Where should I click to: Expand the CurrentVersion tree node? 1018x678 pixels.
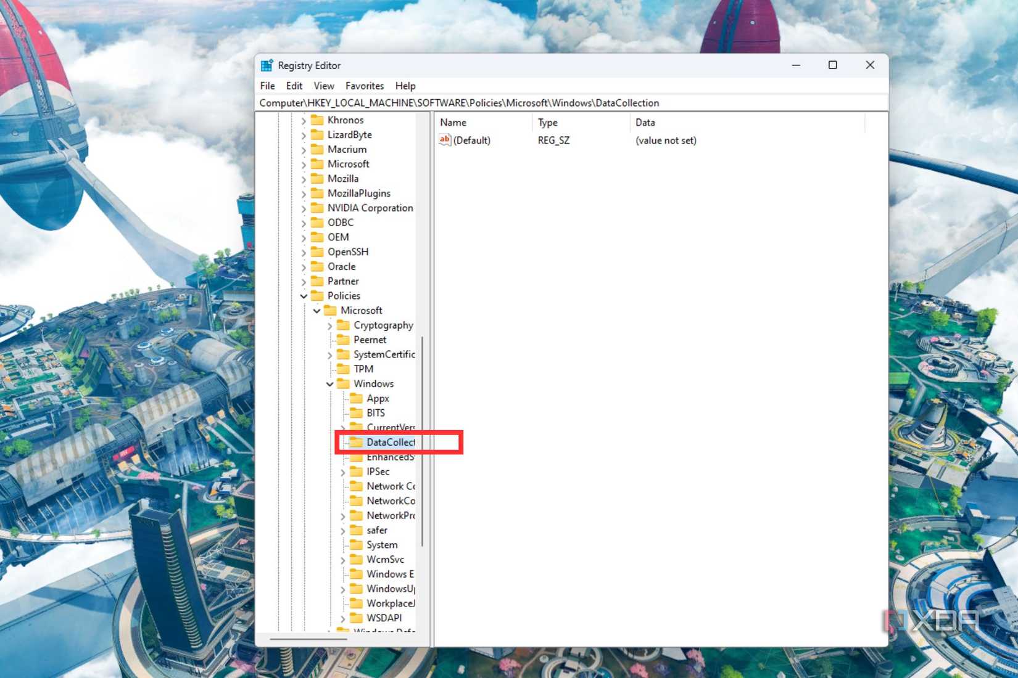pos(344,427)
